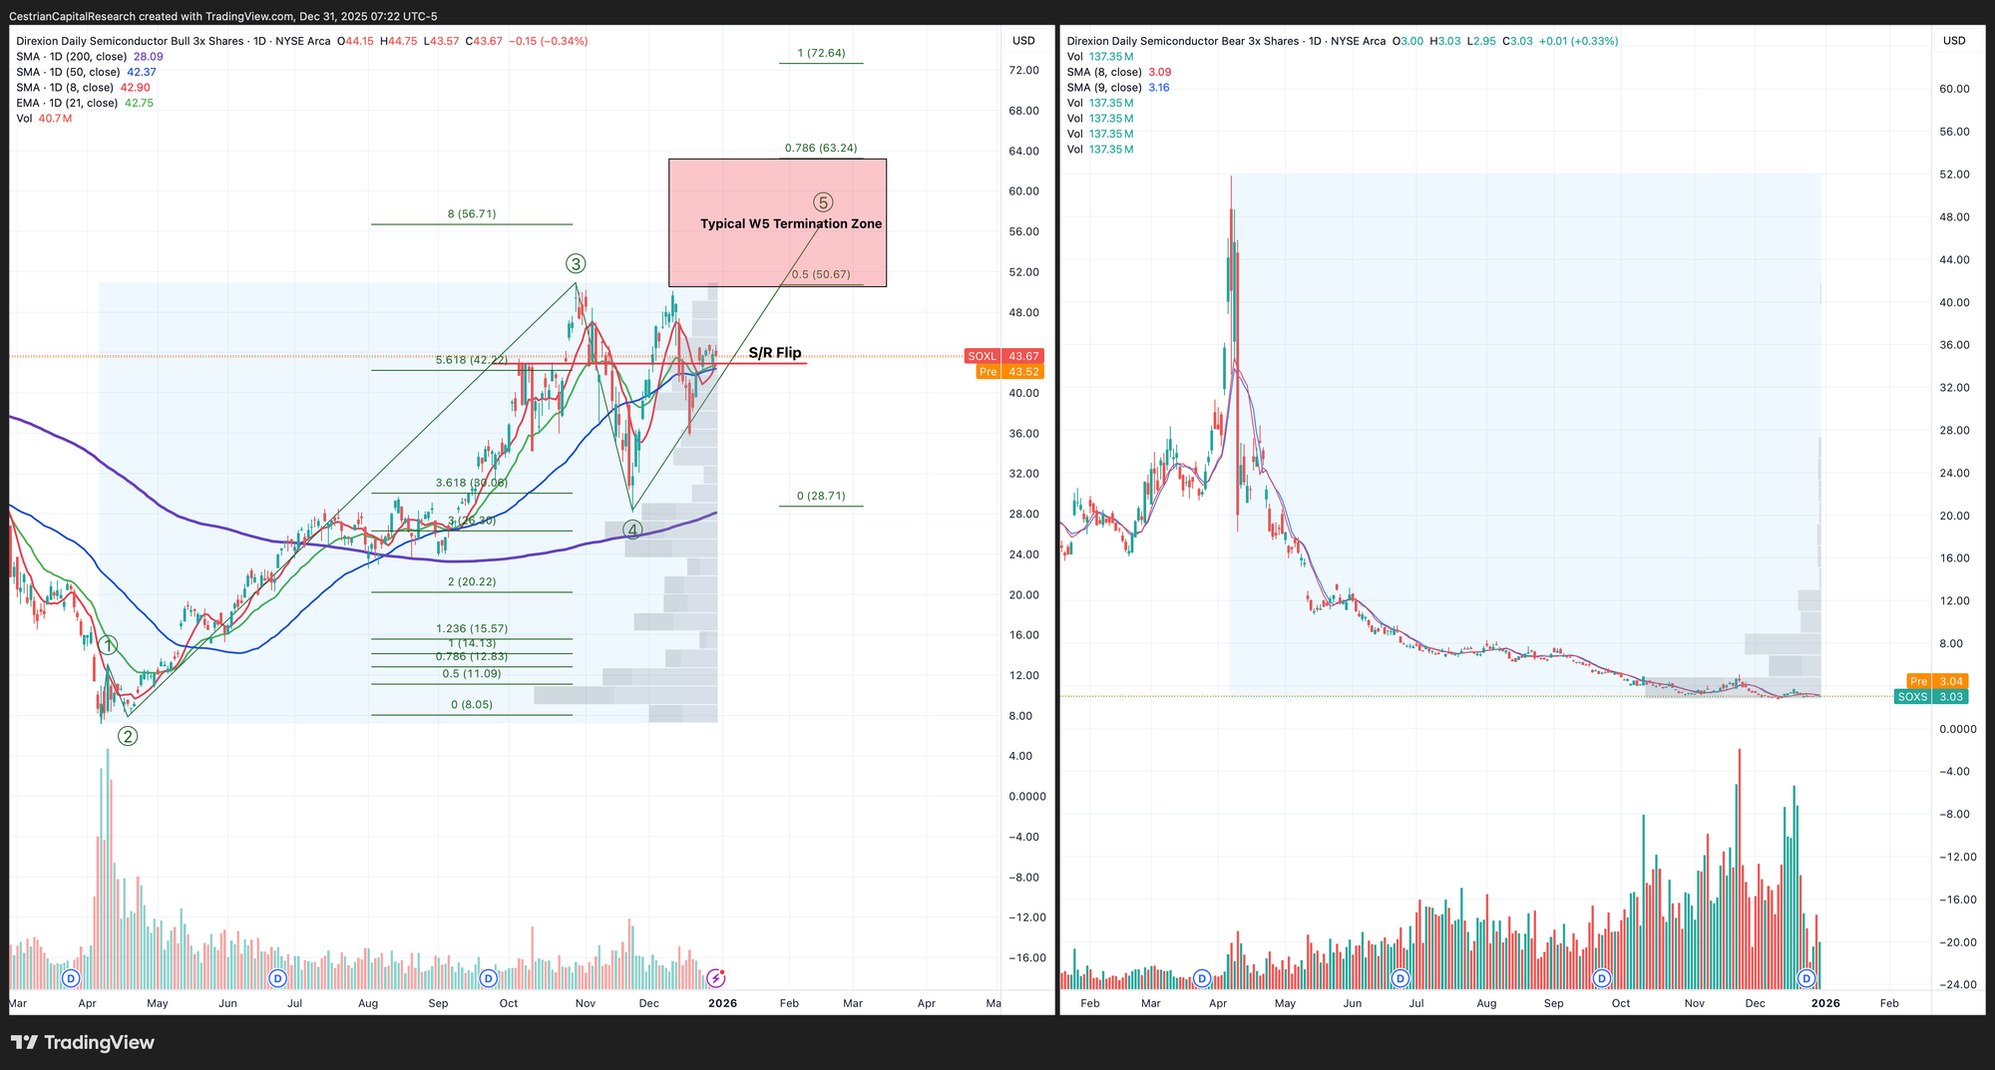1995x1070 pixels.
Task: Select the circled wave 5 marker
Action: click(x=823, y=202)
